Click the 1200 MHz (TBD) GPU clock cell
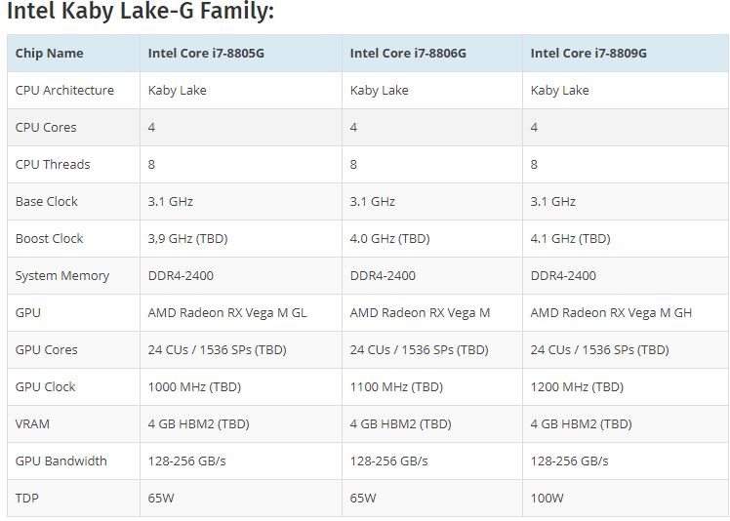Screen dimensions: 730x521 577,387
